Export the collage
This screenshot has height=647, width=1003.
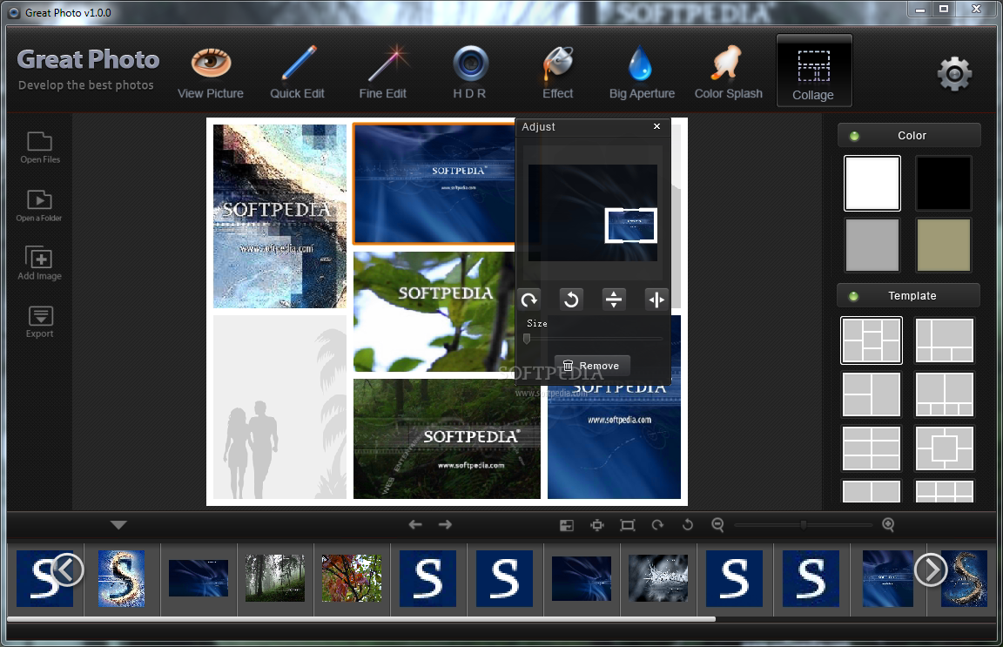tap(40, 322)
